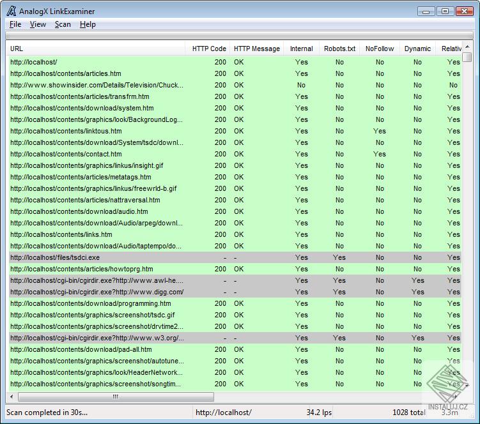Select the download/pad-all.htm row
The height and width of the screenshot is (424, 480).
click(x=235, y=349)
